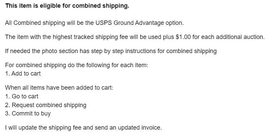Click the word "option" after Ground Advantage
Viewport: 273px width, 138px height.
[x=174, y=23]
